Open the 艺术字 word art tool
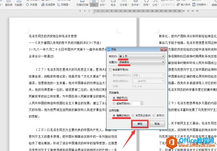Image resolution: width=217 pixels, height=151 pixels. click(135, 5)
